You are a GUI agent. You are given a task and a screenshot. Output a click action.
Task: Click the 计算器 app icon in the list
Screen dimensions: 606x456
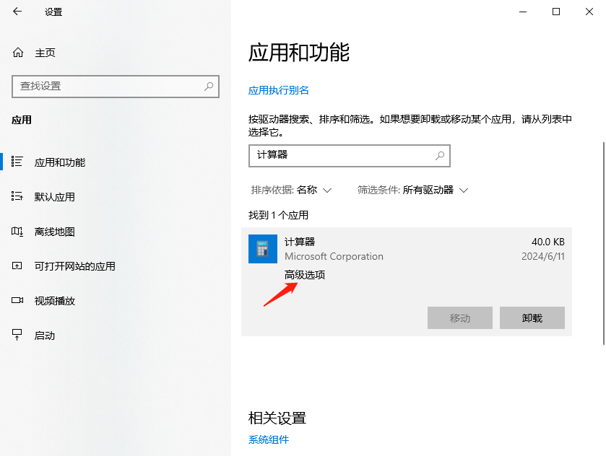262,249
